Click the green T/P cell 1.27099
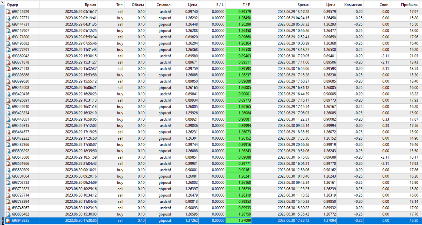The width and height of the screenshot is (422, 225). (x=239, y=221)
